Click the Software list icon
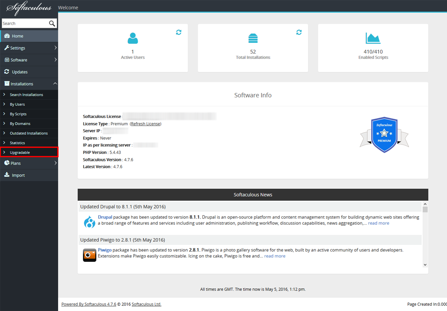 [7, 60]
